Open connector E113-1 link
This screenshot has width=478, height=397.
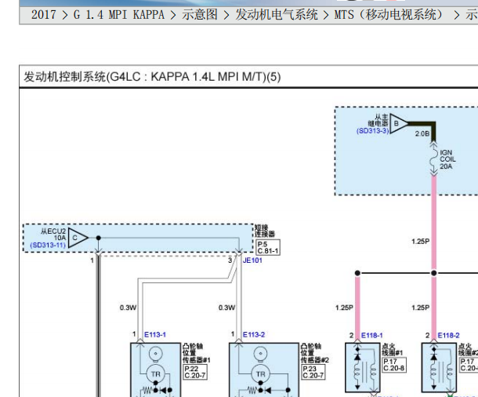155,335
